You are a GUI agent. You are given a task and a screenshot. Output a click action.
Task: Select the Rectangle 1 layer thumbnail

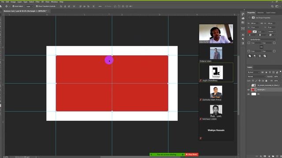click(x=253, y=90)
